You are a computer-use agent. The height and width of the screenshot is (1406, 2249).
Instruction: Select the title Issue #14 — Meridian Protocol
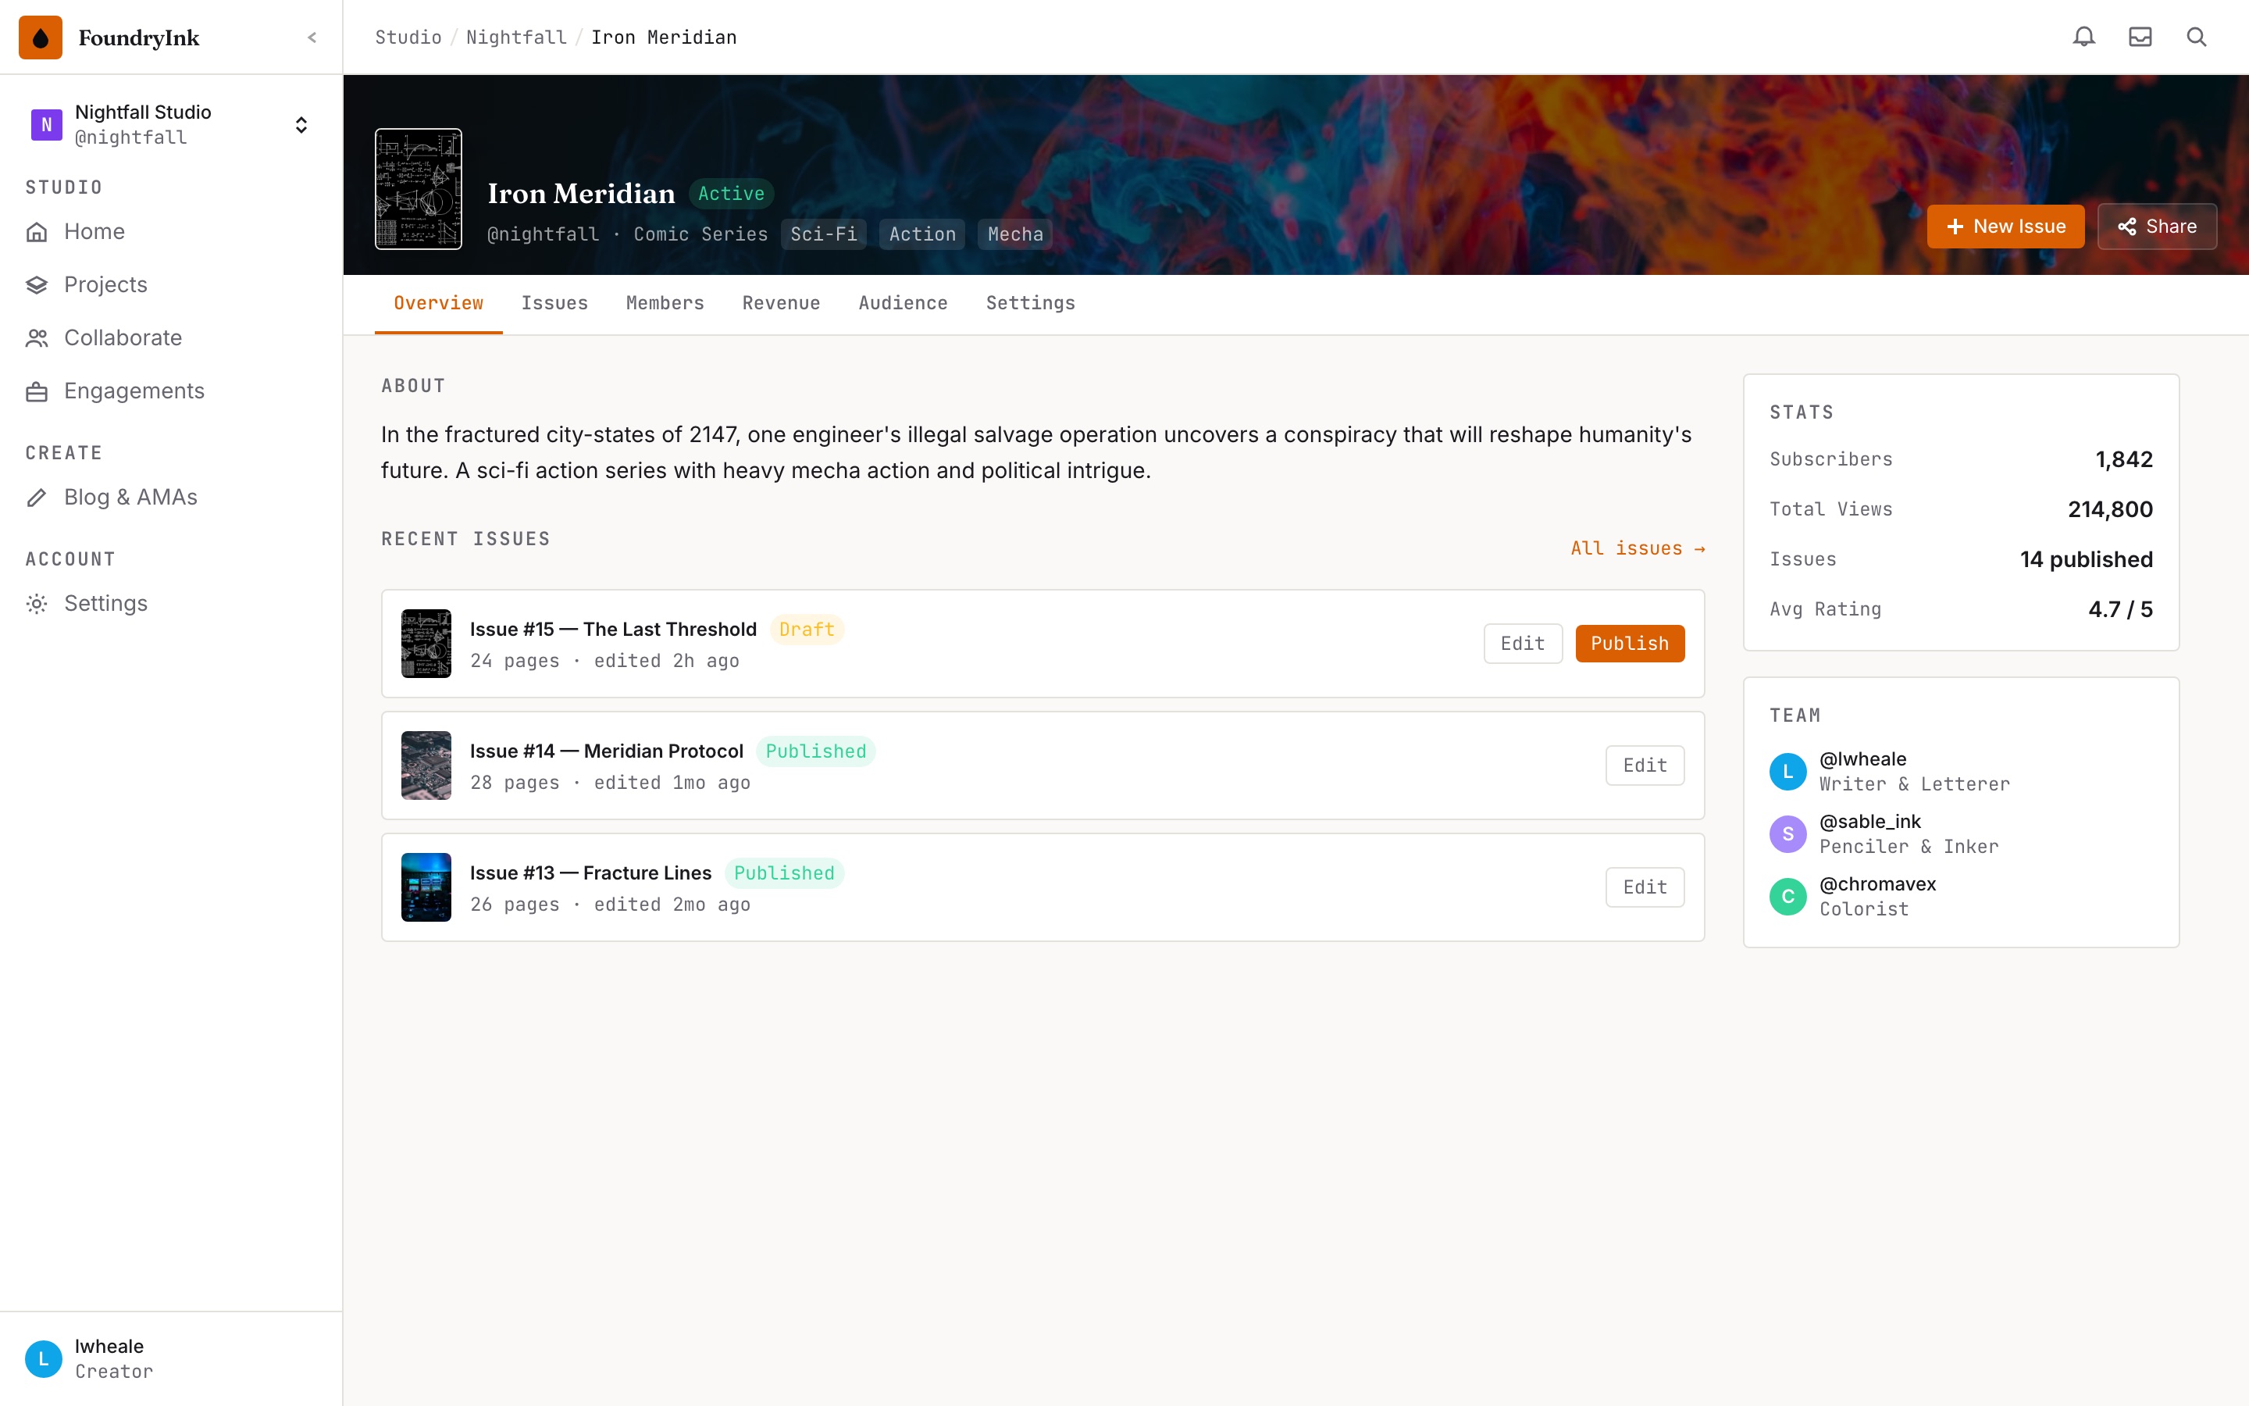pos(607,751)
